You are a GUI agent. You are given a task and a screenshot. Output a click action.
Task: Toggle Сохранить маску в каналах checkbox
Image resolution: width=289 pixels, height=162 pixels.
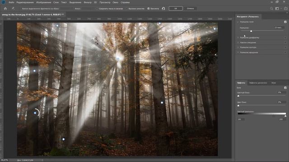tap(97, 9)
